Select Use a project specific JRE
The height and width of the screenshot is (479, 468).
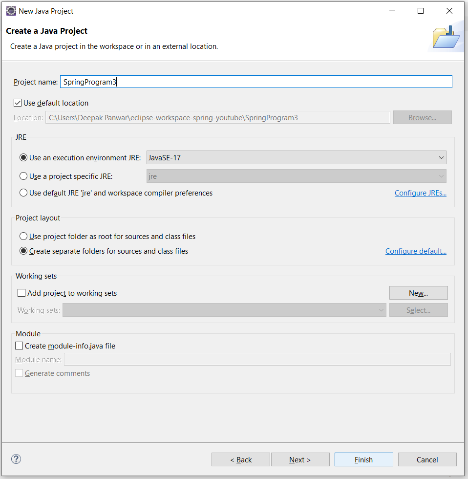[x=23, y=176]
